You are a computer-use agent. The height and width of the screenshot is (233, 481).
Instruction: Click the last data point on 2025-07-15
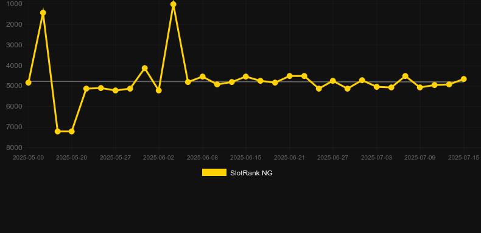point(464,79)
